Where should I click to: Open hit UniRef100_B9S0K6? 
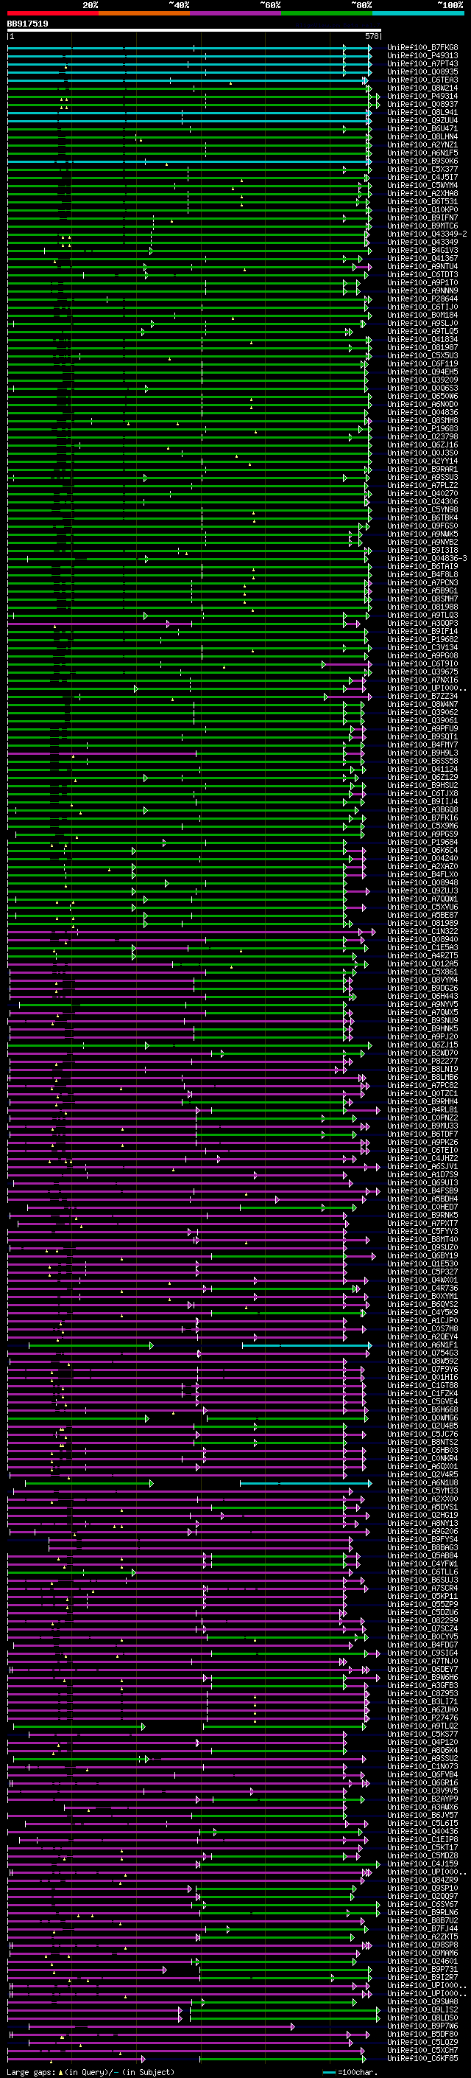tap(422, 161)
